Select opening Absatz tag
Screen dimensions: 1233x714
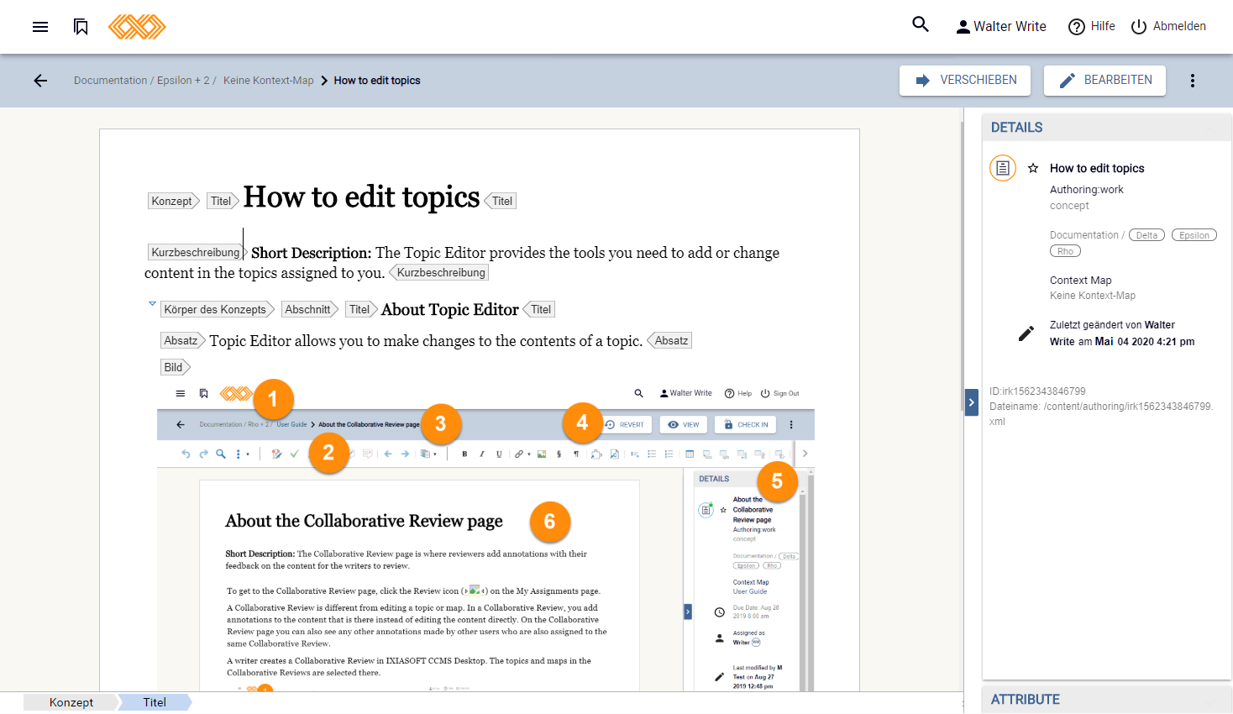pyautogui.click(x=183, y=340)
